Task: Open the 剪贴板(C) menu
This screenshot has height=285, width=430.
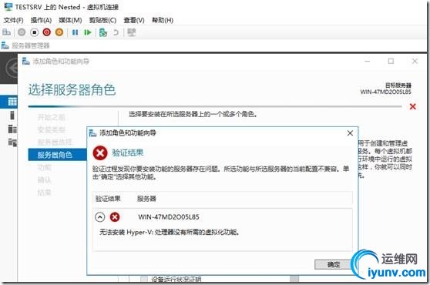Action: [x=102, y=20]
